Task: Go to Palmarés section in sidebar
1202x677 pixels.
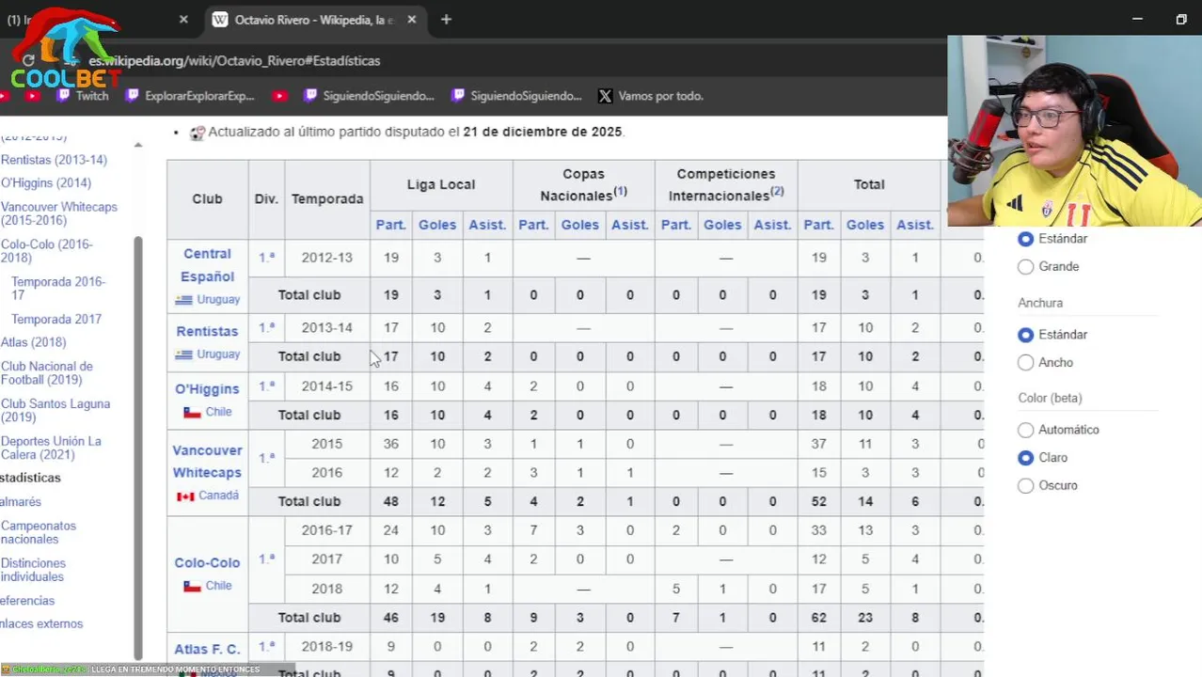Action: (20, 502)
